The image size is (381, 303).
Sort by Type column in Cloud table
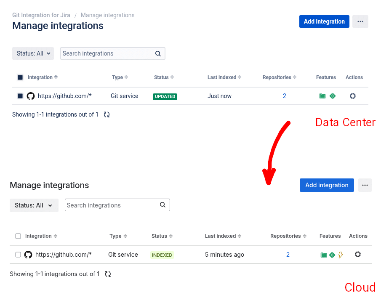118,236
